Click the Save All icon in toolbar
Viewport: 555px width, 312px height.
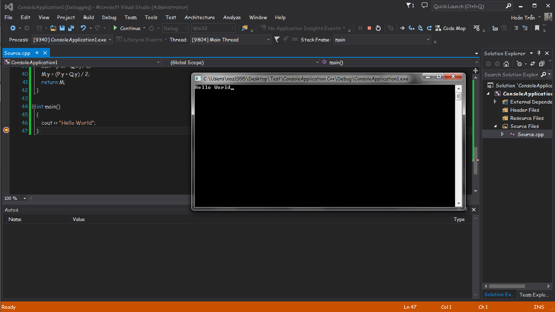[x=71, y=28]
